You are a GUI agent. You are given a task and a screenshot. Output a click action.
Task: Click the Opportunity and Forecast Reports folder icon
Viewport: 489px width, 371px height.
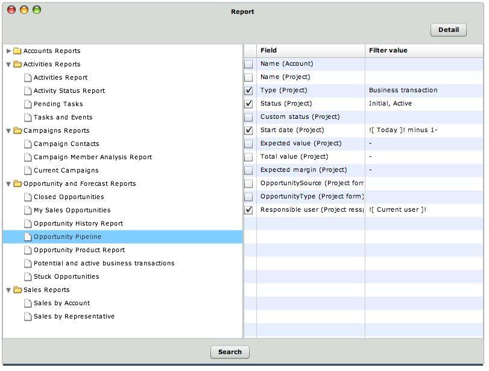click(17, 183)
